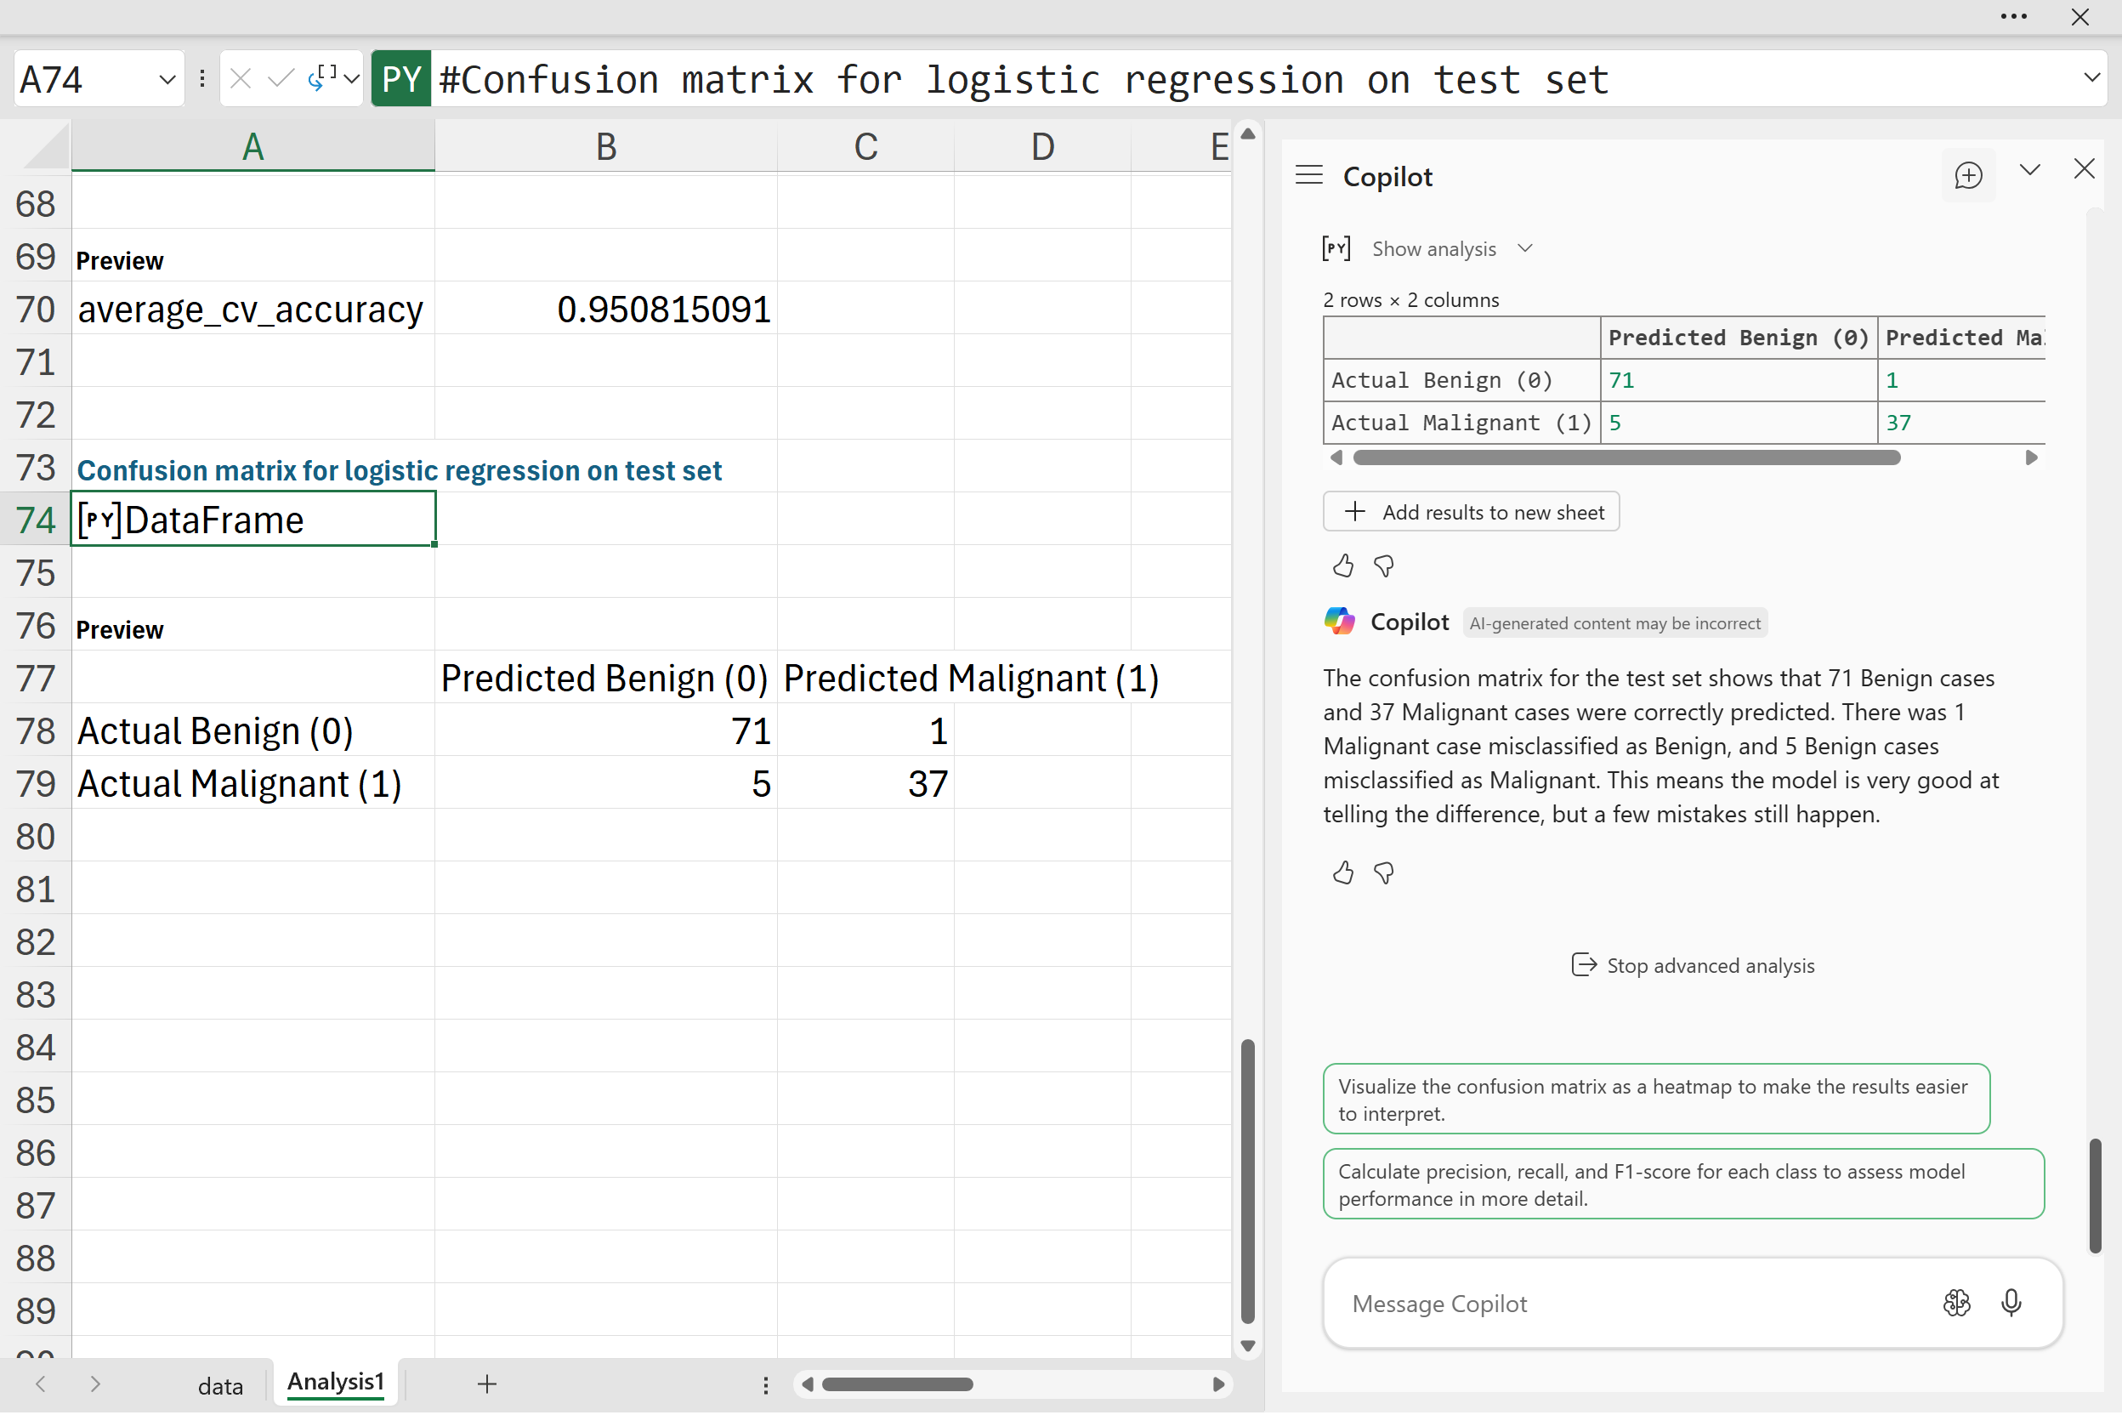Click Add results to new sheet

(x=1471, y=512)
